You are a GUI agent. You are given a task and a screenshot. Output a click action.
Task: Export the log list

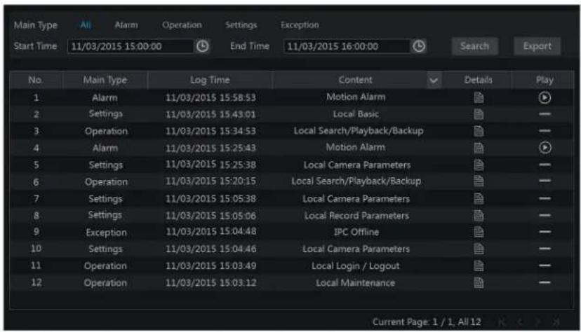point(537,46)
